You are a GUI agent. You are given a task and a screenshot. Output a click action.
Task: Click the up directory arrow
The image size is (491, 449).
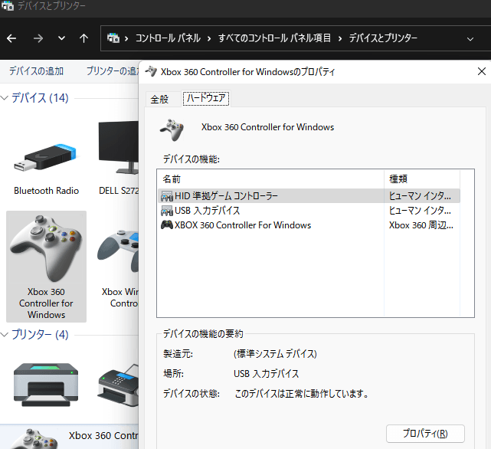pyautogui.click(x=83, y=38)
